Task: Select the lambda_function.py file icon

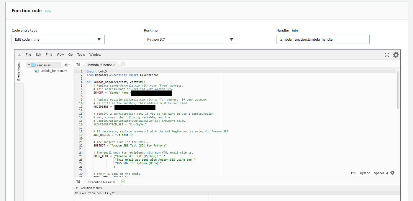Action: click(36, 71)
